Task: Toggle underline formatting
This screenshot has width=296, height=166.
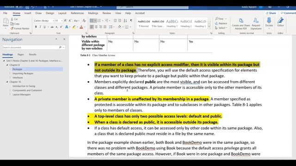Action: click(x=44, y=27)
